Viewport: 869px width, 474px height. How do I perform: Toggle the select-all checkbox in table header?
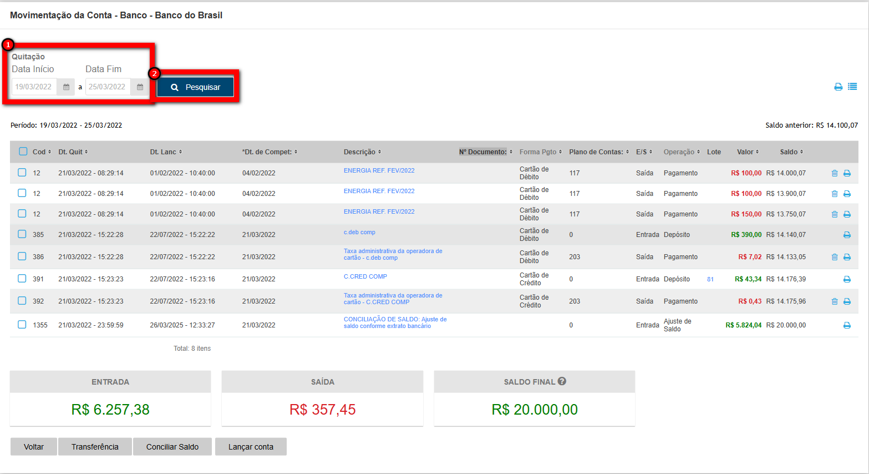[x=23, y=152]
